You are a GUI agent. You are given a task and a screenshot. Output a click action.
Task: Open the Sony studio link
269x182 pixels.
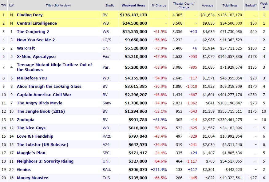click(x=107, y=103)
